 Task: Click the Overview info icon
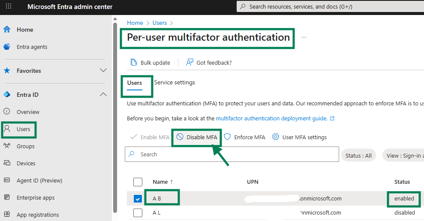7,112
